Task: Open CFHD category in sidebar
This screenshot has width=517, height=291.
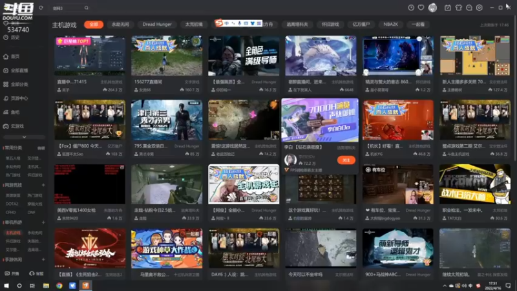Action: pyautogui.click(x=10, y=213)
